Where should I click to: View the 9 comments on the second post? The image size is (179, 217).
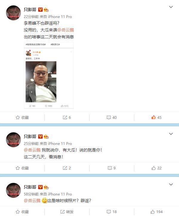pyautogui.click(x=112, y=168)
